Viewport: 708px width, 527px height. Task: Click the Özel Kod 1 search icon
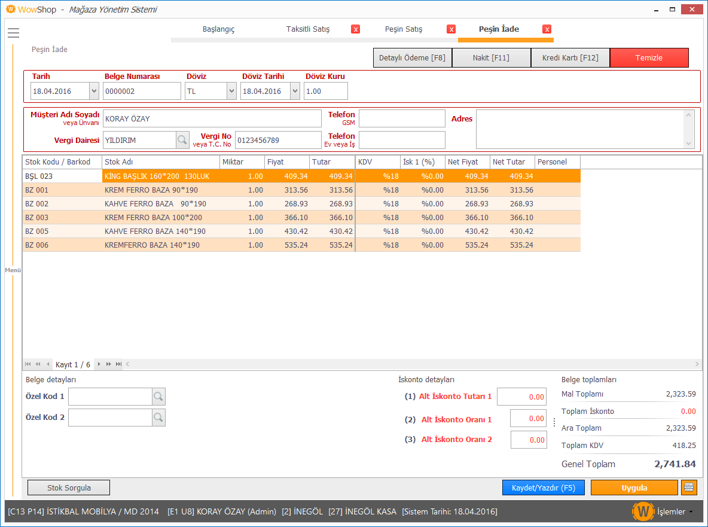(158, 397)
